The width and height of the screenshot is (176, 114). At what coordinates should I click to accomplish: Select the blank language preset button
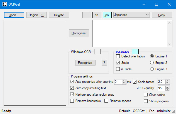coord(87,15)
